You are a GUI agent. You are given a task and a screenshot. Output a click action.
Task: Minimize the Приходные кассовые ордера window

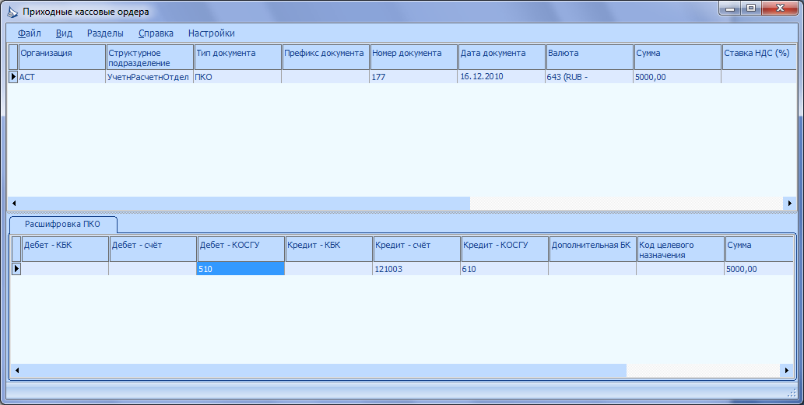pyautogui.click(x=729, y=9)
